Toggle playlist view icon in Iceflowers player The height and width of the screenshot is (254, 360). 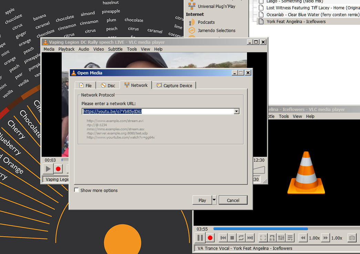[290, 238]
